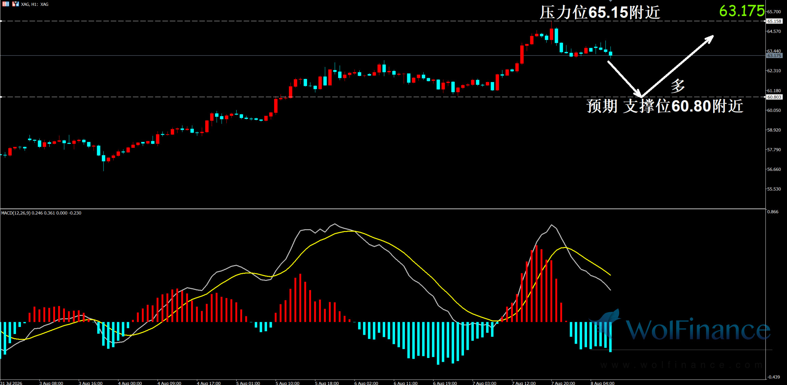Screen dimensions: 787x385
Task: Click the MACD(12,26,9) indicator label
Action: (x=41, y=213)
